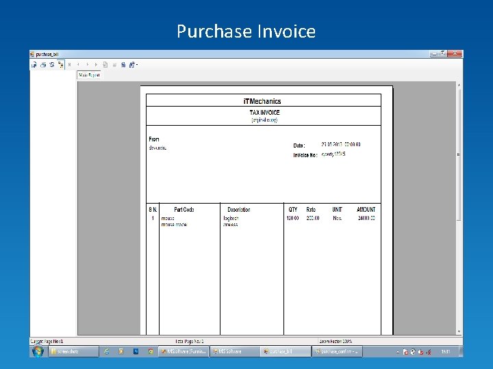
Task: Go to last page arrow
Action: (96, 65)
